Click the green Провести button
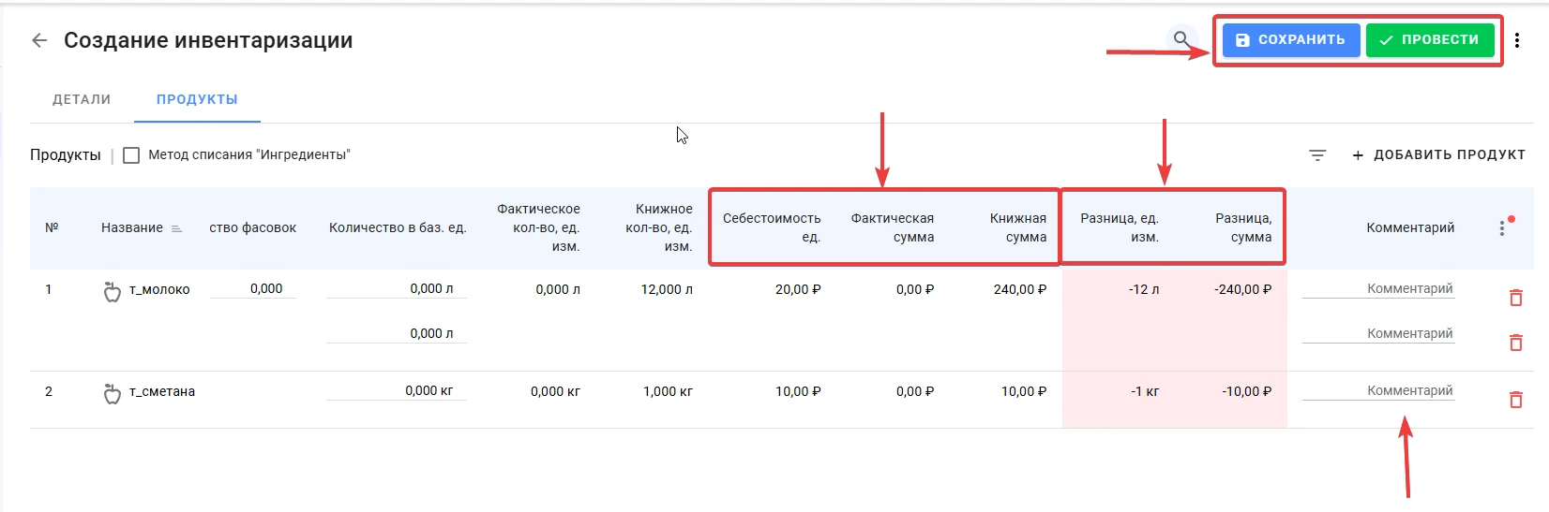1549x512 pixels. [x=1430, y=40]
